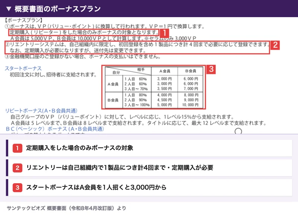The width and height of the screenshot is (298, 216).
Task: Click the line なお、定期購入が必要になりますが
Action: (x=78, y=51)
